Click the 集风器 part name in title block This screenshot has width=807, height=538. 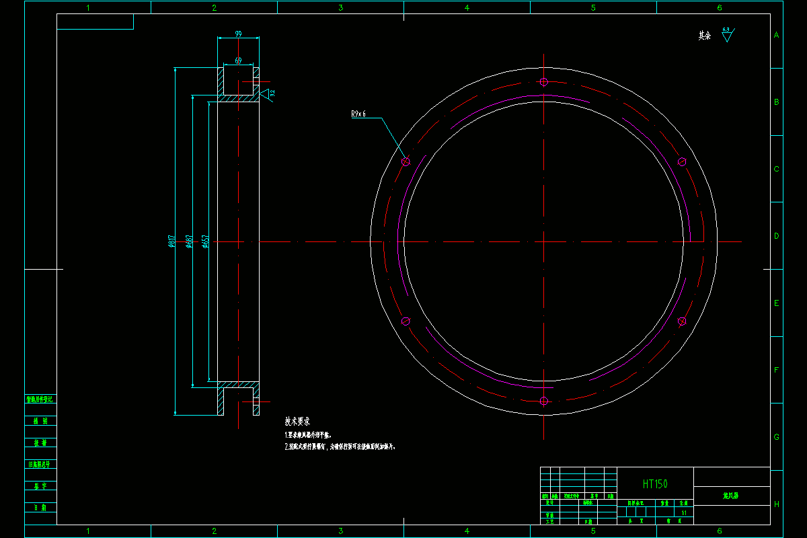[x=731, y=496]
